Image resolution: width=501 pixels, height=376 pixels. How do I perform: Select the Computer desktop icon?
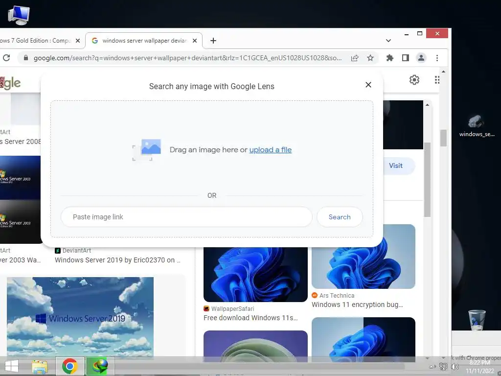point(19,15)
